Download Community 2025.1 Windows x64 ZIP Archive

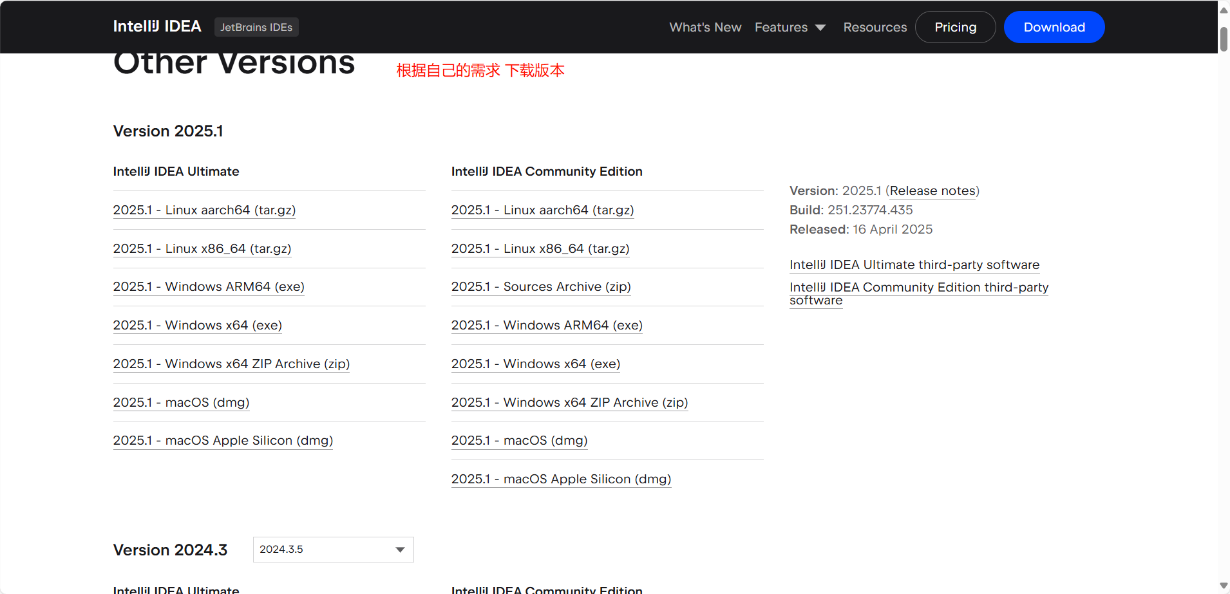pos(569,402)
